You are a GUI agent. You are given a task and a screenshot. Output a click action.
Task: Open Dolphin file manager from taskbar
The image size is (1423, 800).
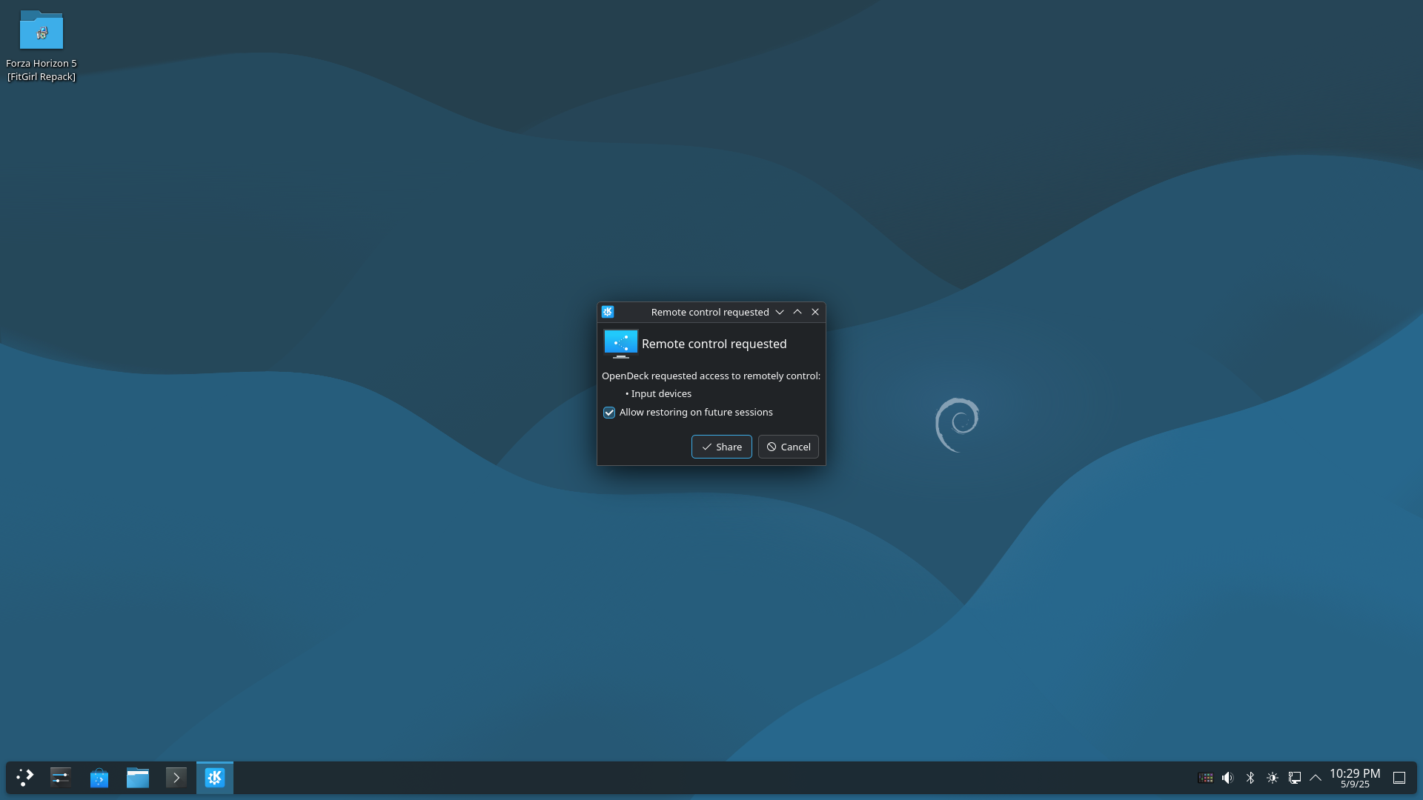pyautogui.click(x=137, y=778)
